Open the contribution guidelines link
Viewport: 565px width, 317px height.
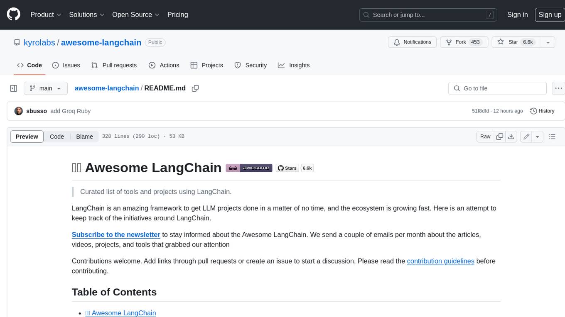[440, 261]
